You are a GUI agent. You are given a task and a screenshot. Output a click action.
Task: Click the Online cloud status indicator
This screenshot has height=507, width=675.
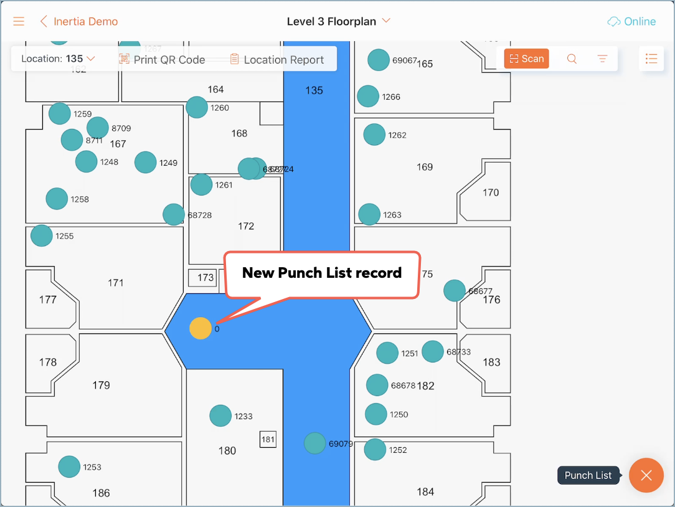631,21
